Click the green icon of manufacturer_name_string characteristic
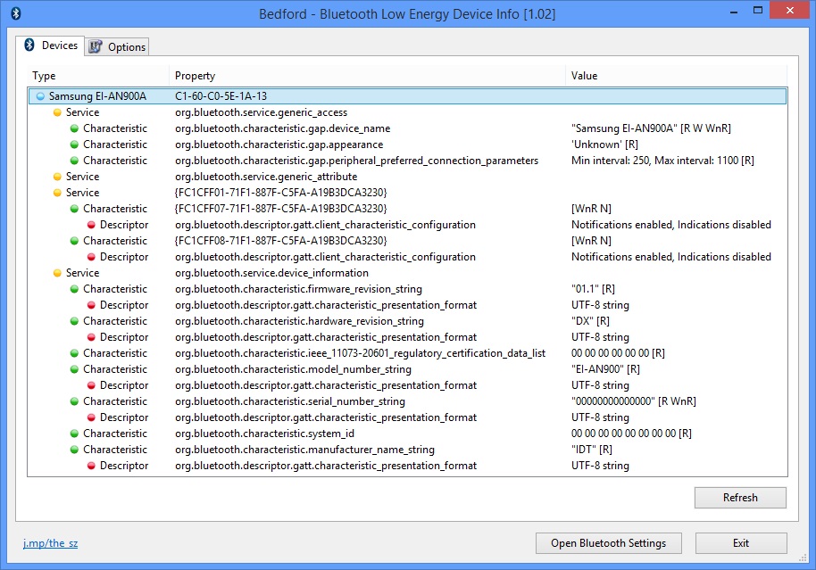This screenshot has height=570, width=816. click(74, 450)
